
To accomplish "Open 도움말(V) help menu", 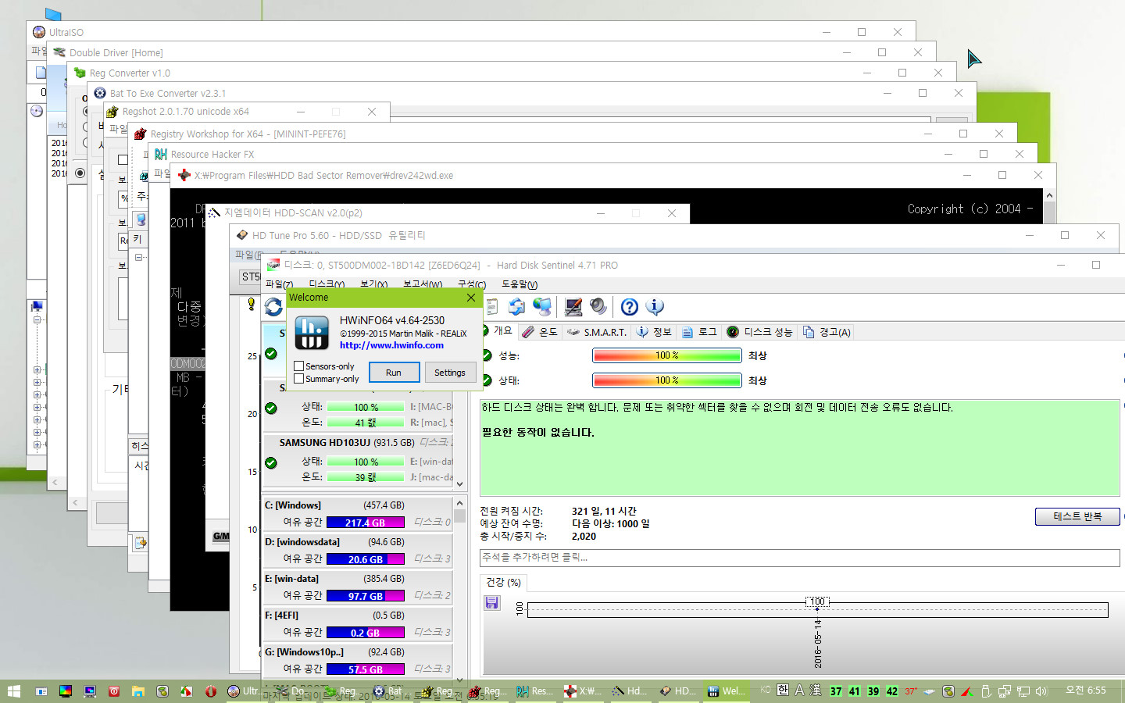I will (x=520, y=284).
